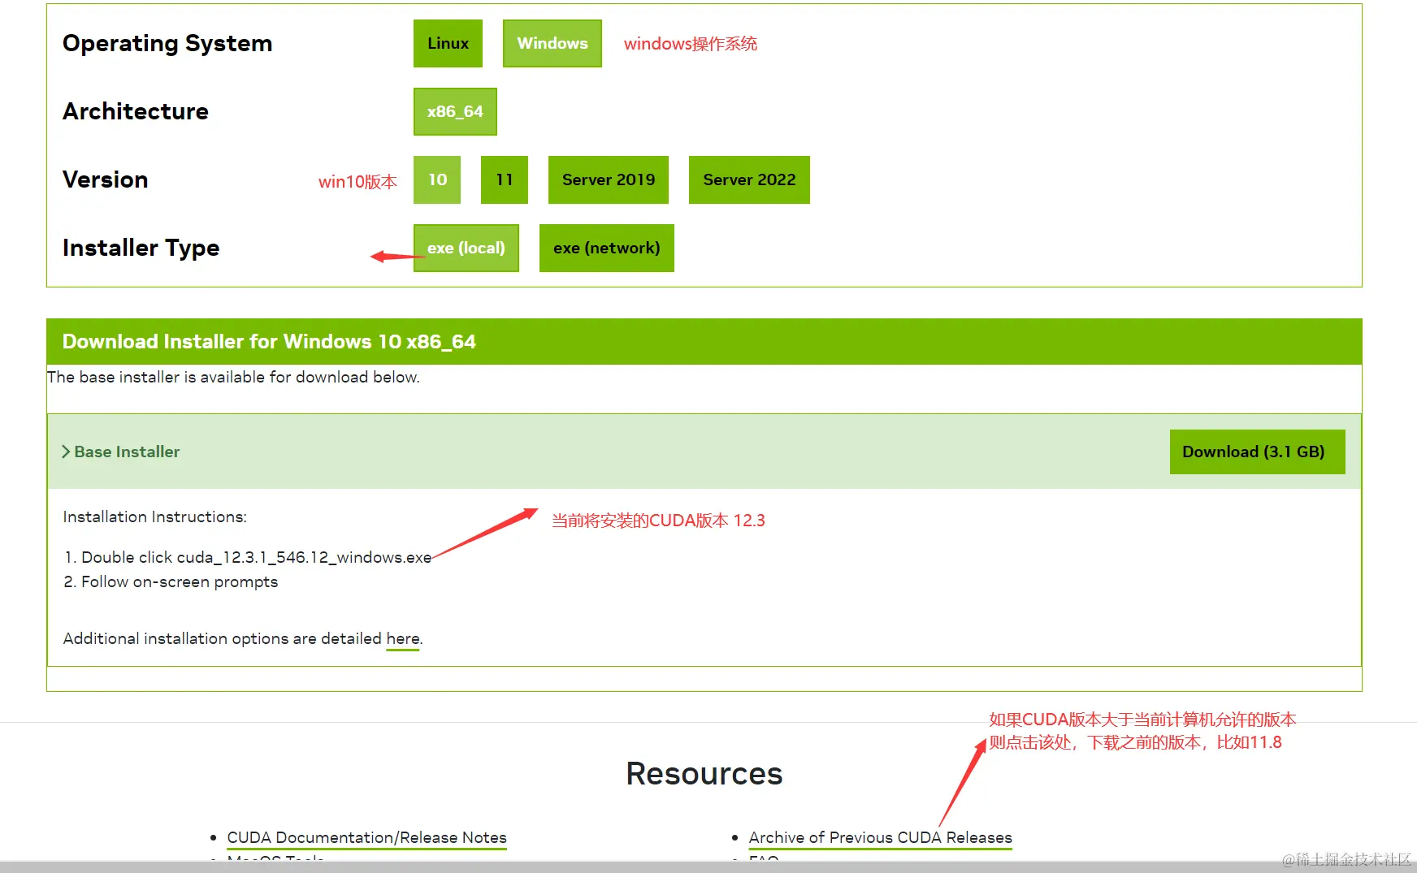This screenshot has height=873, width=1417.
Task: Click the Version label
Action: tap(106, 180)
